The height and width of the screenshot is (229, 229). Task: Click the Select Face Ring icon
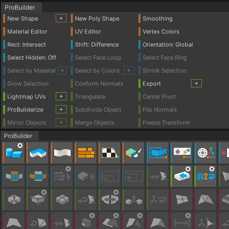click(37, 176)
